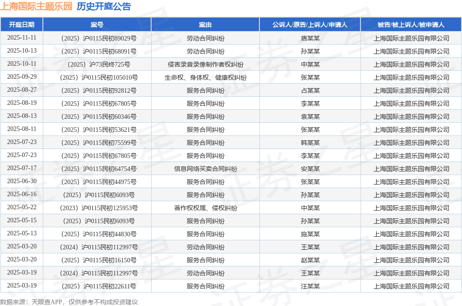Click plaintiff name 占某某
Screen dimensions: 462x306
click(x=310, y=90)
